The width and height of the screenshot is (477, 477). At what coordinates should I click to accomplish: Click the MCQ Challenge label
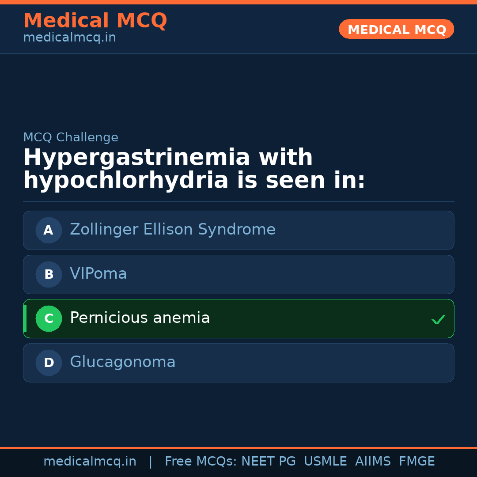(71, 137)
